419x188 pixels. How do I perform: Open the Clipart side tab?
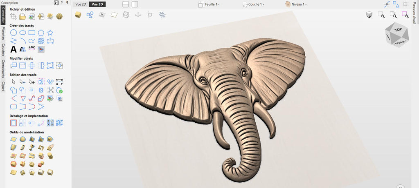click(x=3, y=86)
